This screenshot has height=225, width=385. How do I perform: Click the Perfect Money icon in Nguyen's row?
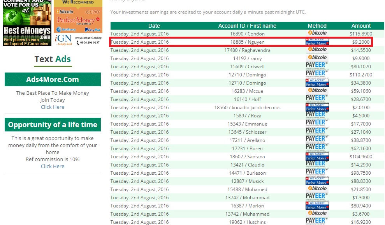pyautogui.click(x=317, y=42)
